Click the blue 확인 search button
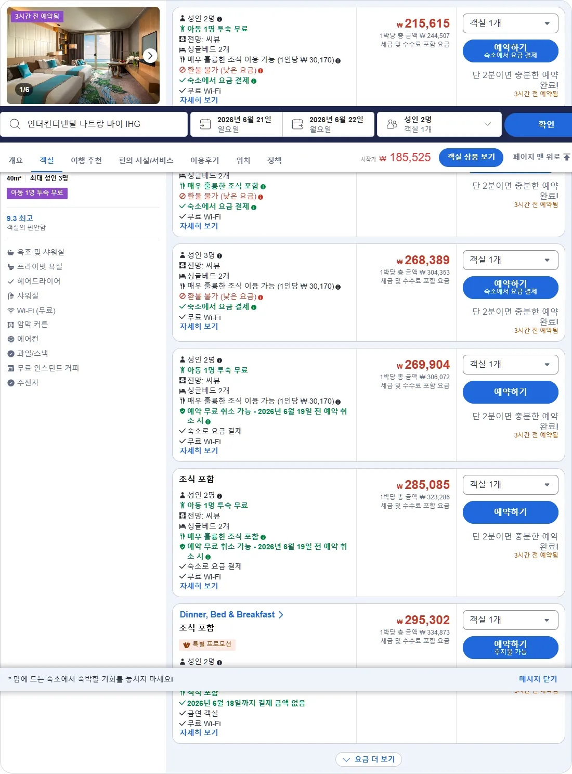 (x=538, y=124)
